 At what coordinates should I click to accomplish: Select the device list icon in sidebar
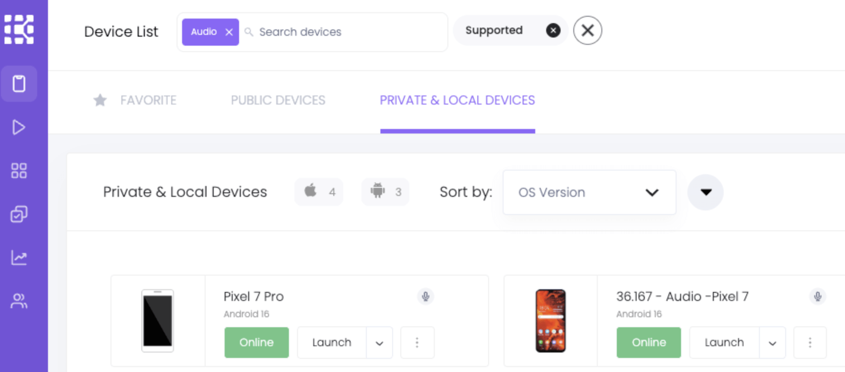tap(19, 84)
